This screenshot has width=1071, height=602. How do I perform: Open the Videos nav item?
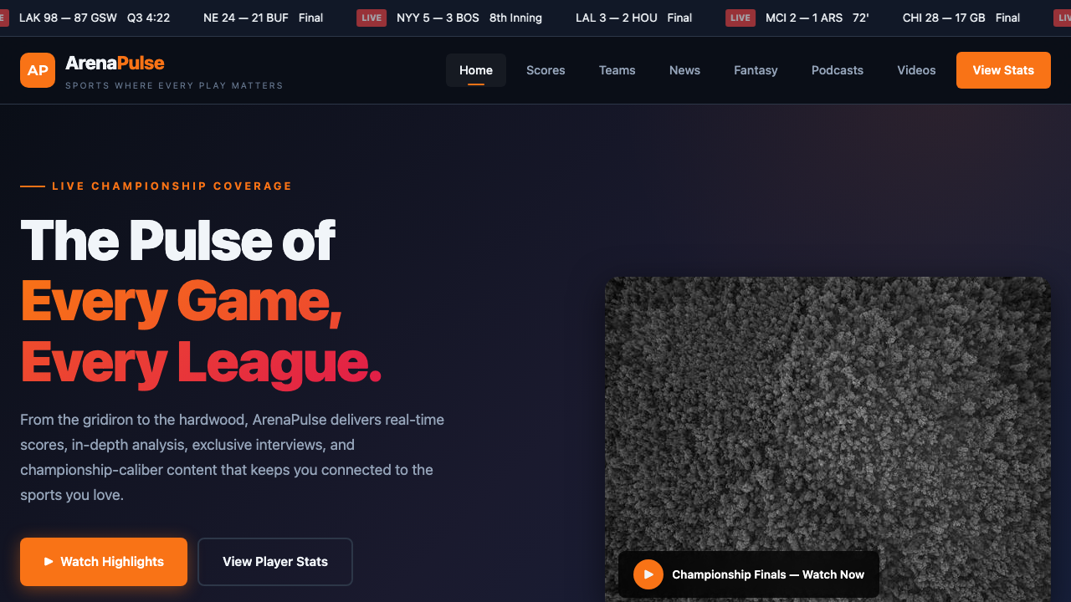point(916,70)
